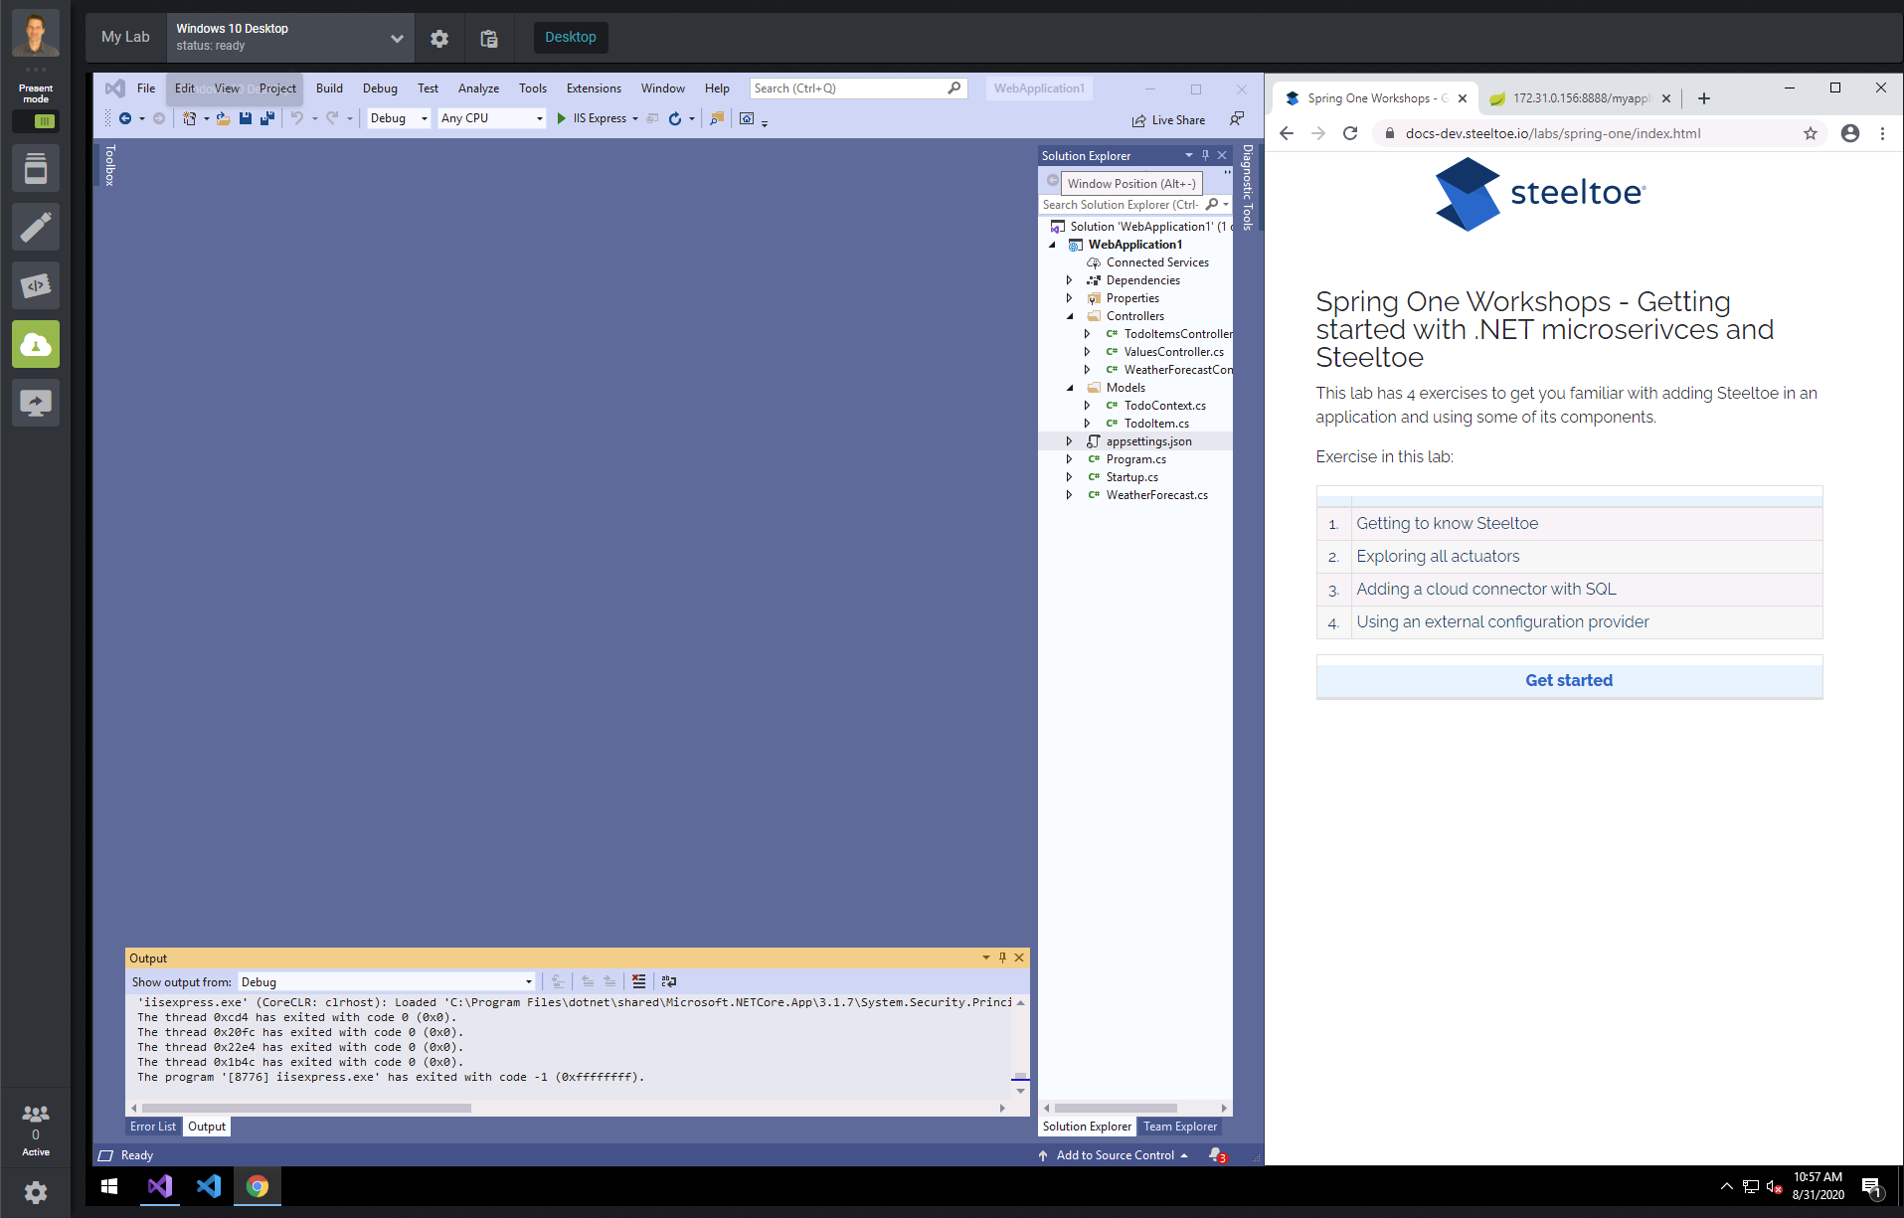This screenshot has width=1904, height=1218.
Task: Collapse the Controllers folder
Action: click(1070, 315)
